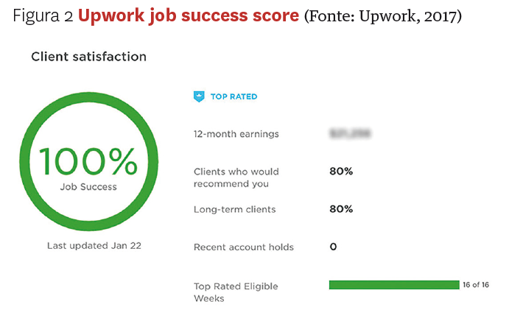Image resolution: width=523 pixels, height=315 pixels.
Task: Click the blurred 12-month earnings value
Action: pyautogui.click(x=349, y=134)
